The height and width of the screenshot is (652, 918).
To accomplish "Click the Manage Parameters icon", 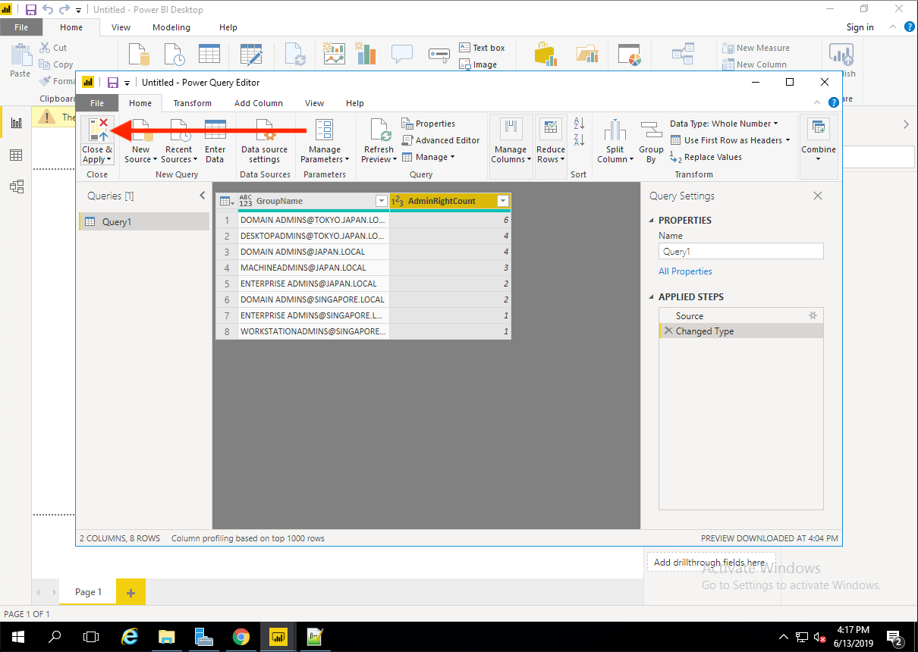I will [324, 130].
